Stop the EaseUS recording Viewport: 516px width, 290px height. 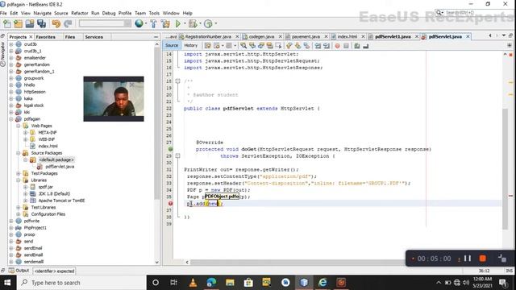(483, 259)
